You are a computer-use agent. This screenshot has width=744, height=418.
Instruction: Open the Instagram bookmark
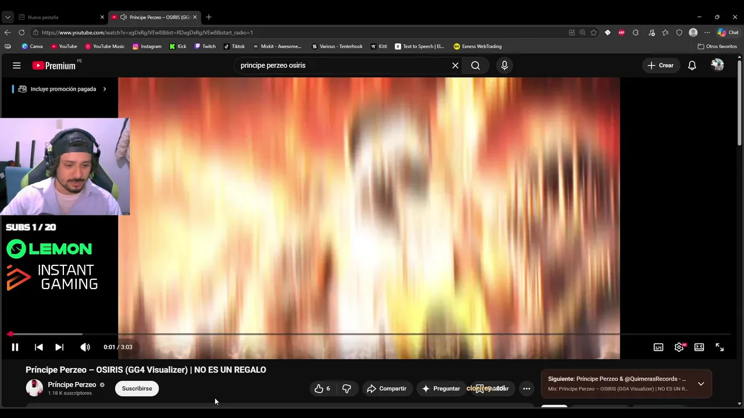[x=147, y=46]
